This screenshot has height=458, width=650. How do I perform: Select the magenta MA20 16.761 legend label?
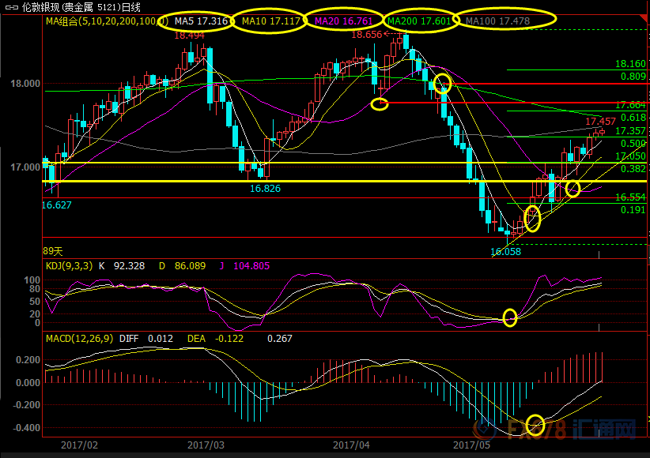click(345, 21)
